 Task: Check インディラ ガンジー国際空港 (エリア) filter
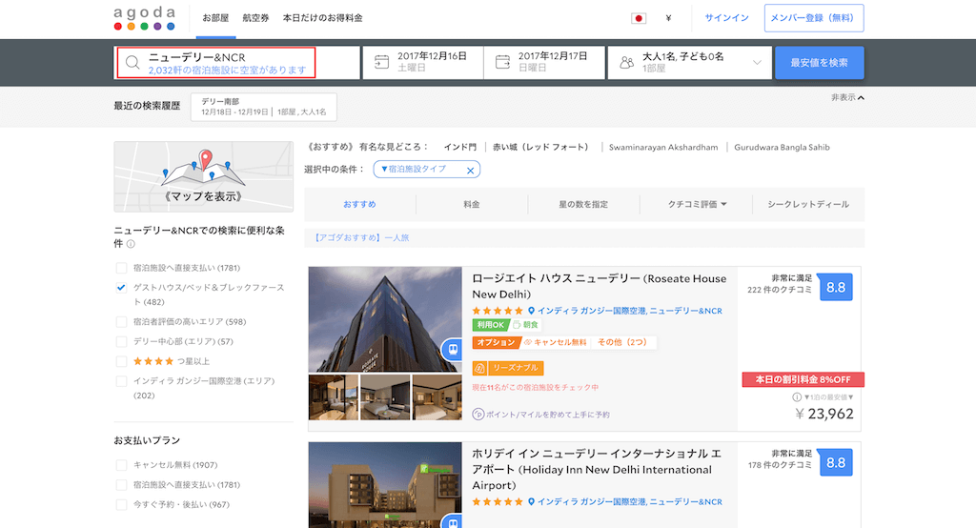pos(121,381)
